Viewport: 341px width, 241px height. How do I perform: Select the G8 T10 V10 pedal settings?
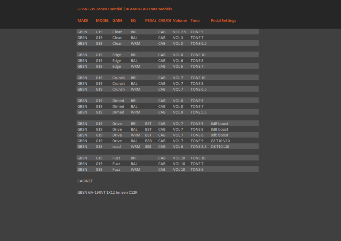tap(220, 141)
